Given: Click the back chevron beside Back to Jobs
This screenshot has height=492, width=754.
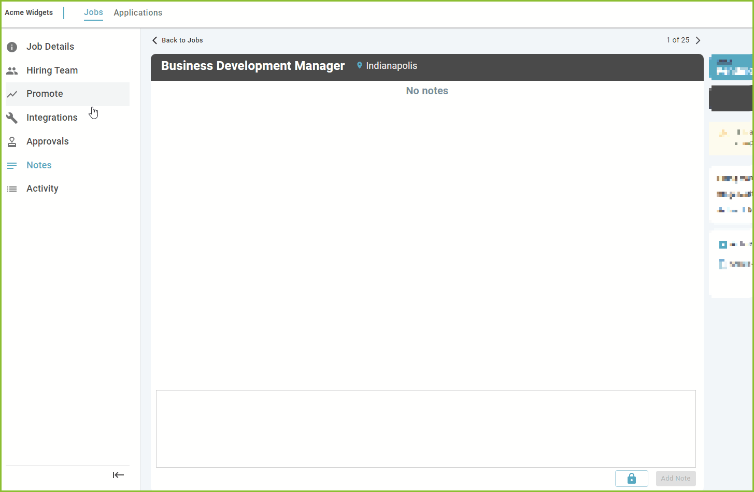Looking at the screenshot, I should [x=154, y=40].
